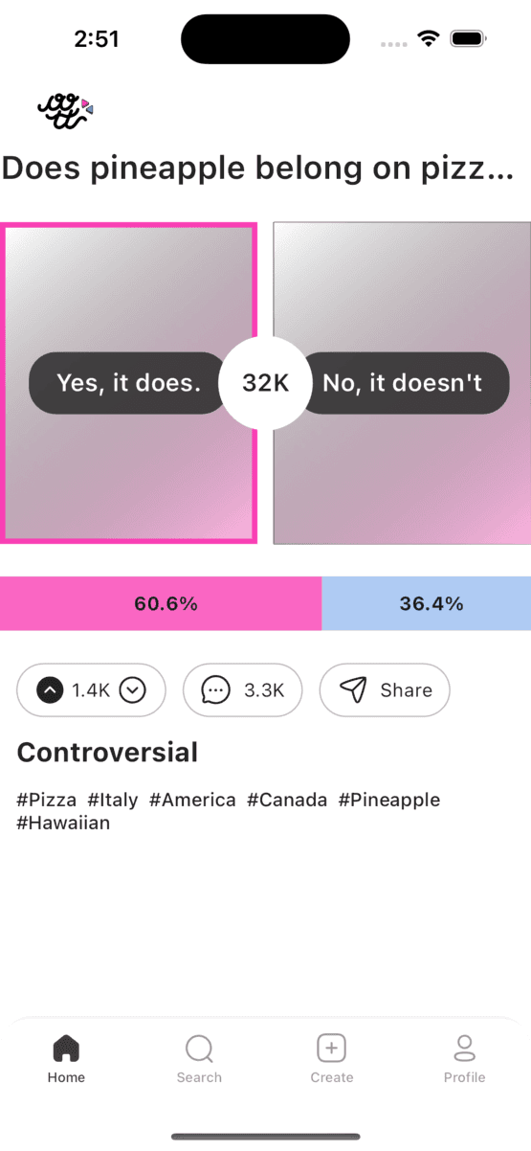Tap the paper plane share icon
Viewport: 531px width, 1151px height.
point(353,689)
